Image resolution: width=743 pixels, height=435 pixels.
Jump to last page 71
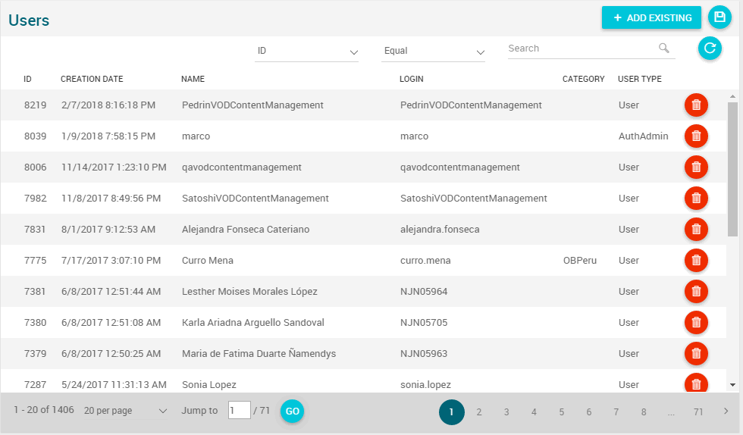pyautogui.click(x=698, y=412)
